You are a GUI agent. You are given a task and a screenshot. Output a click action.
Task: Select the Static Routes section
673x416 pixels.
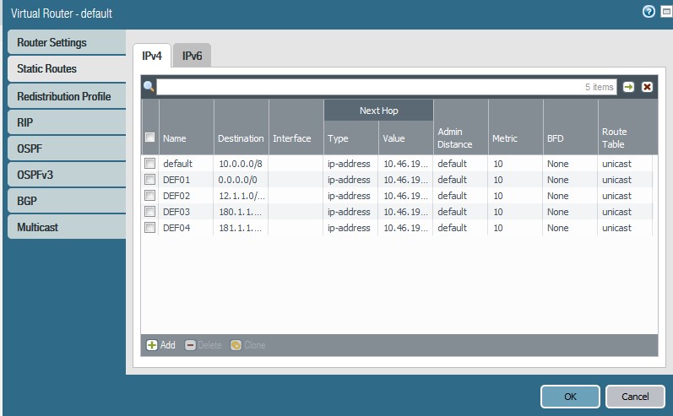tap(67, 68)
